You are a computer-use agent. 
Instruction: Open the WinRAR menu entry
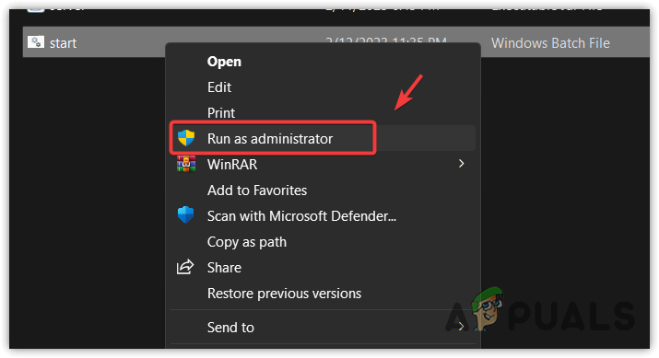pyautogui.click(x=323, y=164)
